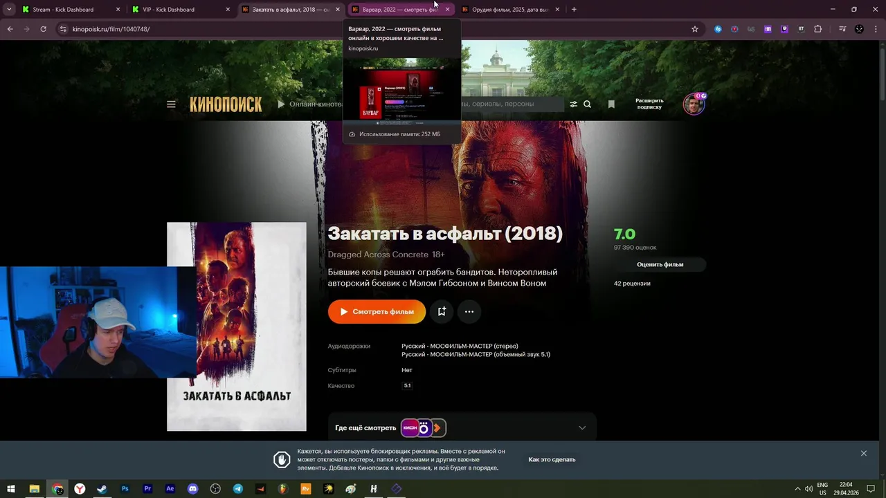Open Photoshop from the taskbar
The height and width of the screenshot is (498, 886).
pos(125,488)
